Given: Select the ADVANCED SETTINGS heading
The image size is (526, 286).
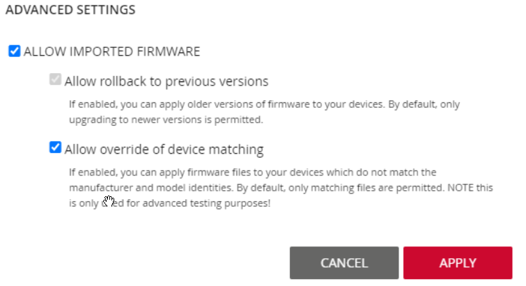Looking at the screenshot, I should [x=70, y=10].
